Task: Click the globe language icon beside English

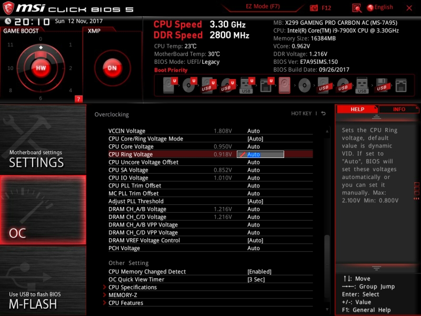Action: [370, 8]
